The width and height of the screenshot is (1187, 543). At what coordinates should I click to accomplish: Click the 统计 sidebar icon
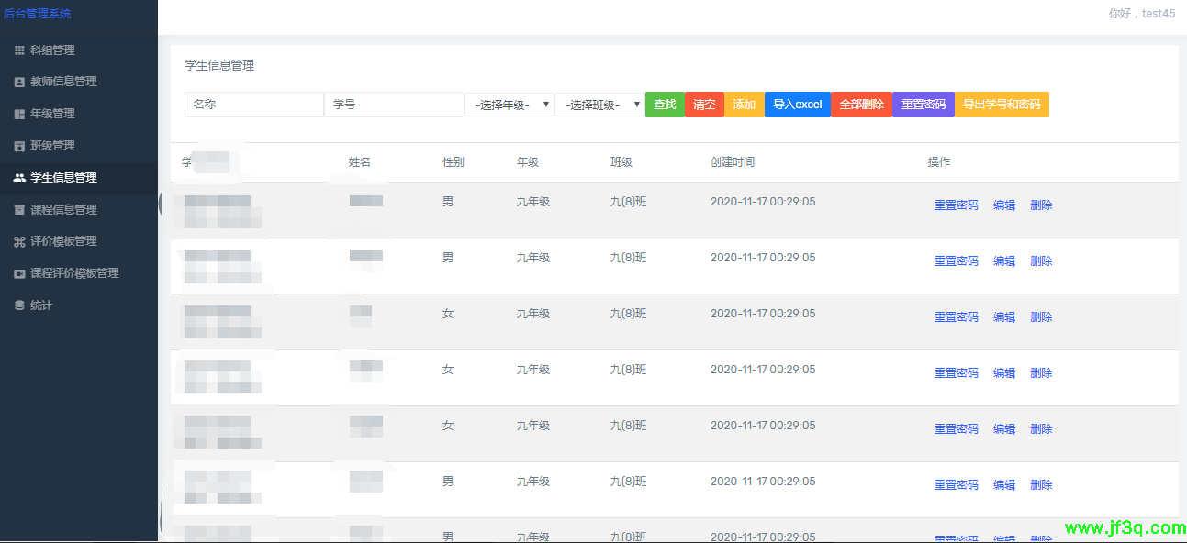click(20, 305)
